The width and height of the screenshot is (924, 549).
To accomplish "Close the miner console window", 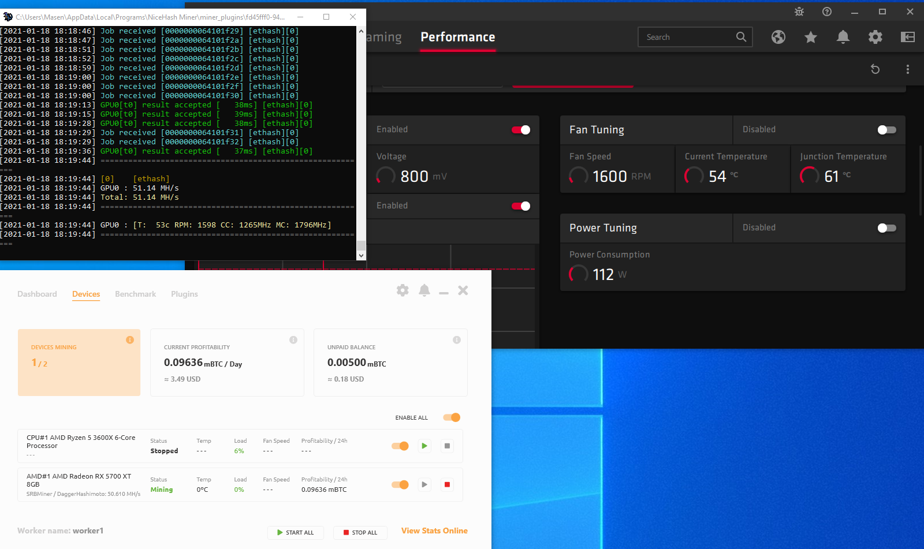I will pos(353,17).
